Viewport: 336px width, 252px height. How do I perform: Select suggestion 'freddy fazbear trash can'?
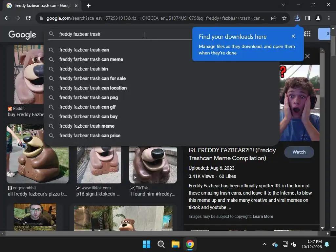click(x=162, y=50)
